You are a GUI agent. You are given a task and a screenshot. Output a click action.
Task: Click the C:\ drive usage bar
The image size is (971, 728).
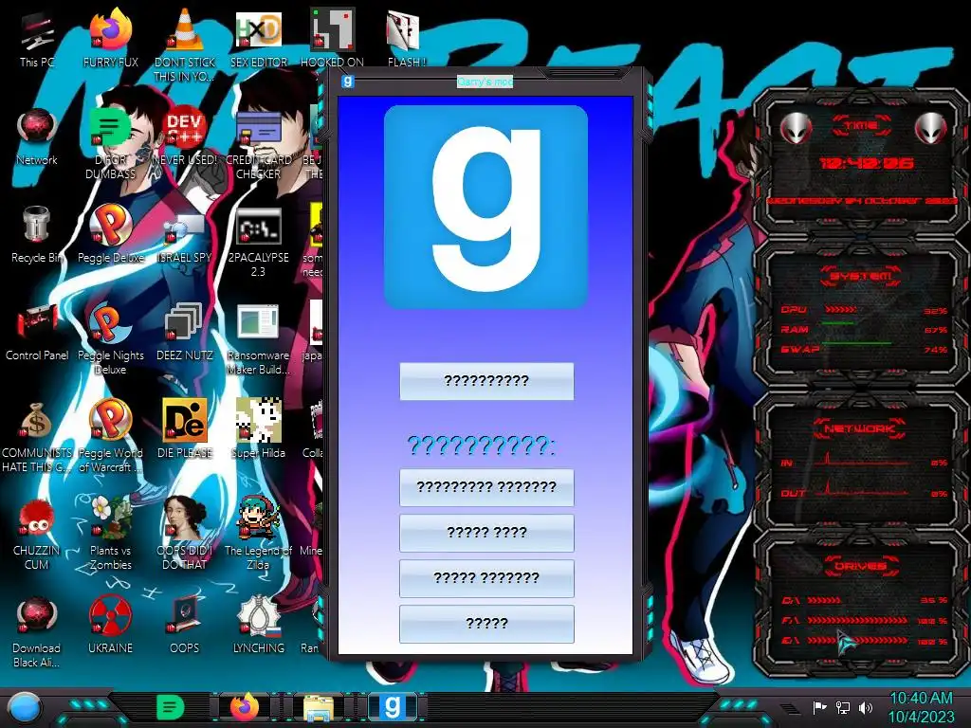tap(824, 600)
